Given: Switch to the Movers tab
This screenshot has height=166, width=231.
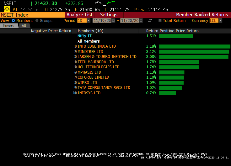Looking at the screenshot, I should pyautogui.click(x=8, y=26).
